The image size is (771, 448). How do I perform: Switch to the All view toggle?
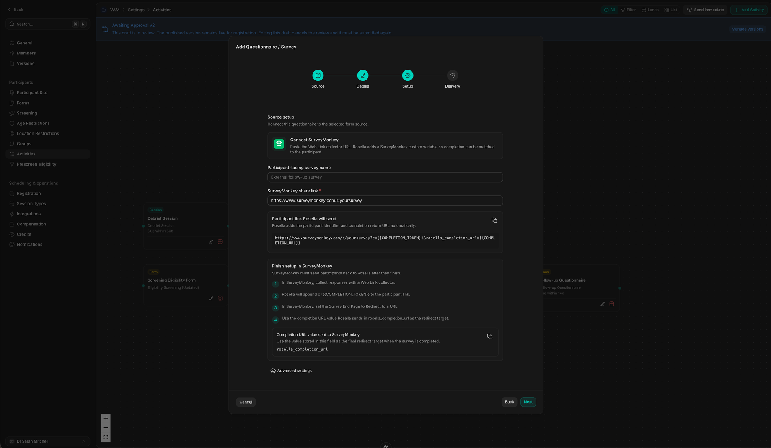pos(609,10)
